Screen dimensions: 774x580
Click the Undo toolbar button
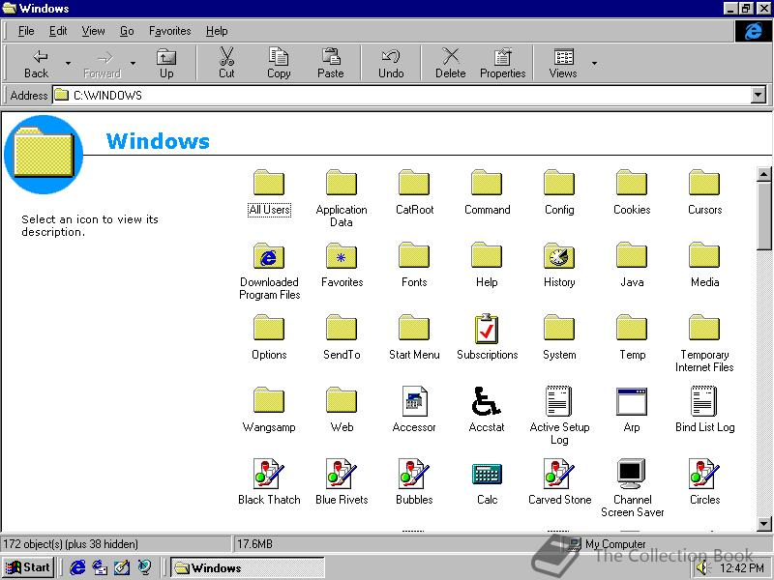coord(391,64)
